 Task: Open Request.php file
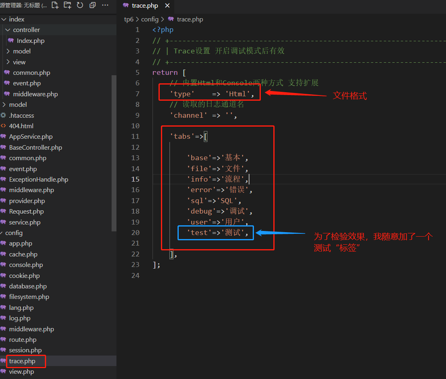click(x=26, y=212)
